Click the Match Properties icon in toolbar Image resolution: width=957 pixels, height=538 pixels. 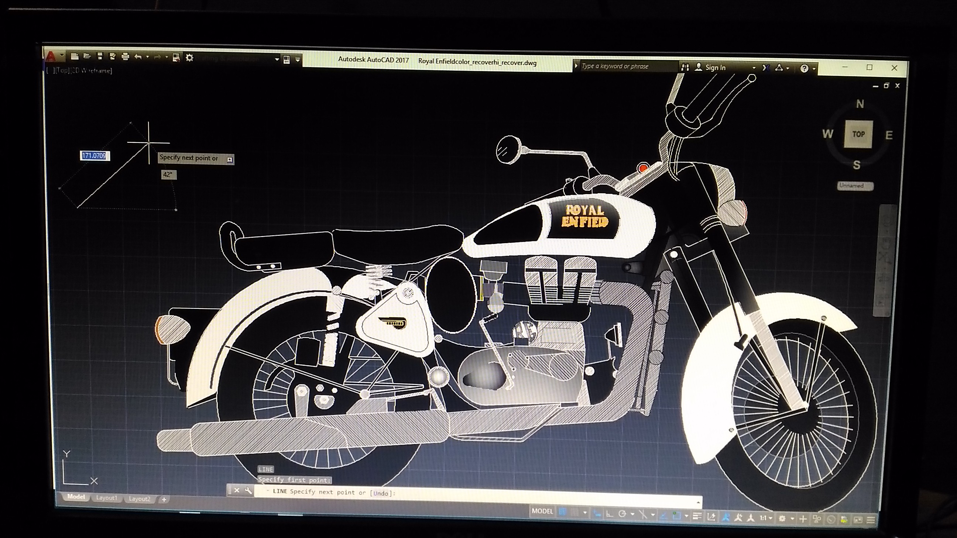[176, 58]
